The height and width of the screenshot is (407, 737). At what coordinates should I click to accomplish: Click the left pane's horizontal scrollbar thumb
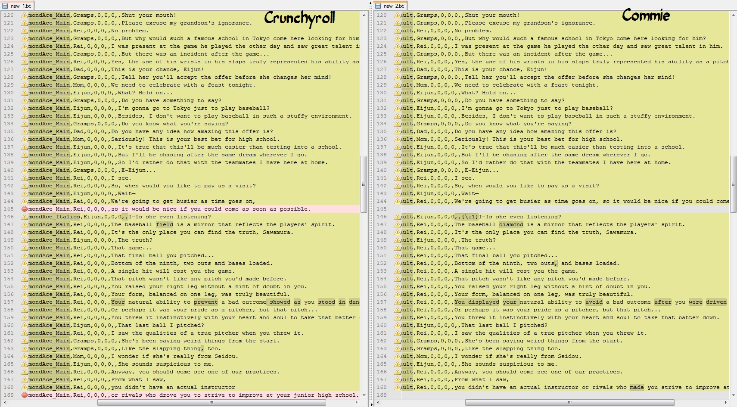(211, 403)
